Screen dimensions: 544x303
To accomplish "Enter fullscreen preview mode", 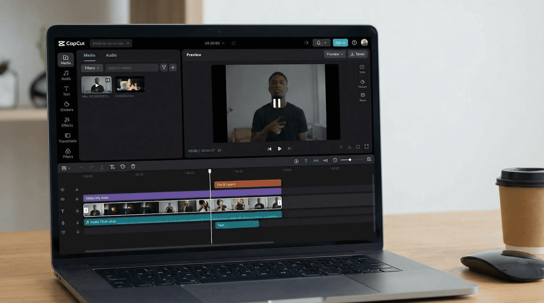I will tap(367, 147).
